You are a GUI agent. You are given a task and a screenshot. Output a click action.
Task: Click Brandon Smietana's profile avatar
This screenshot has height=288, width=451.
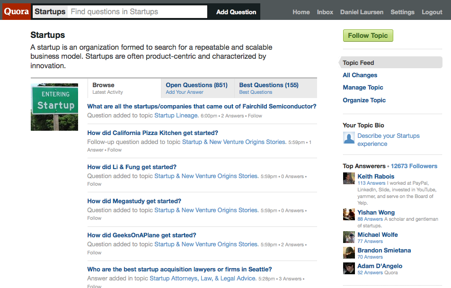[x=349, y=252]
